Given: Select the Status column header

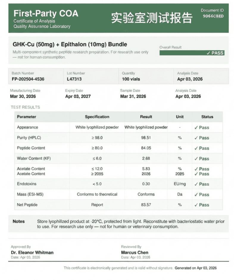Looking at the screenshot, I should [x=207, y=117].
